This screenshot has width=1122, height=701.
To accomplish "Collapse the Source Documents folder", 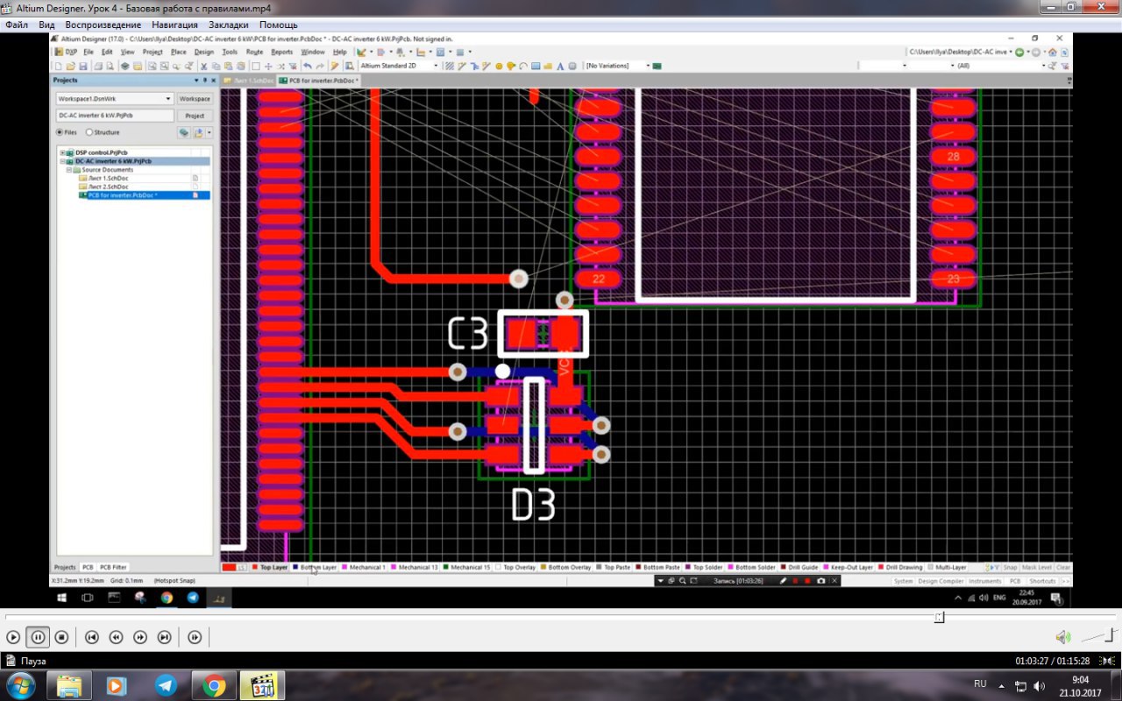I will (68, 169).
